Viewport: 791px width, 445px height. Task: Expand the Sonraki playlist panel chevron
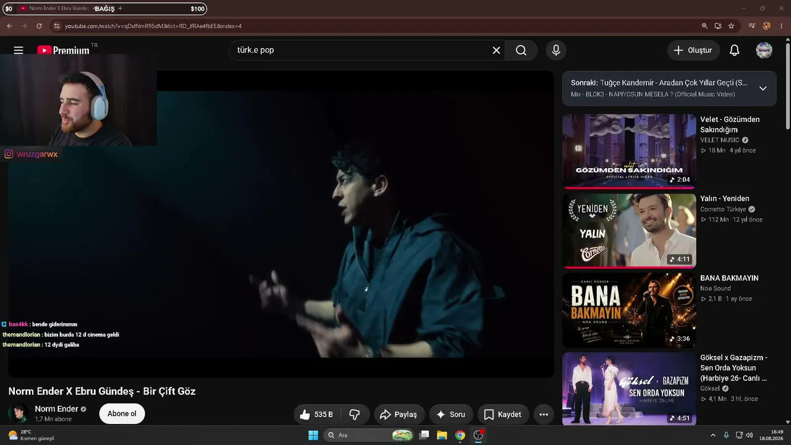click(763, 88)
